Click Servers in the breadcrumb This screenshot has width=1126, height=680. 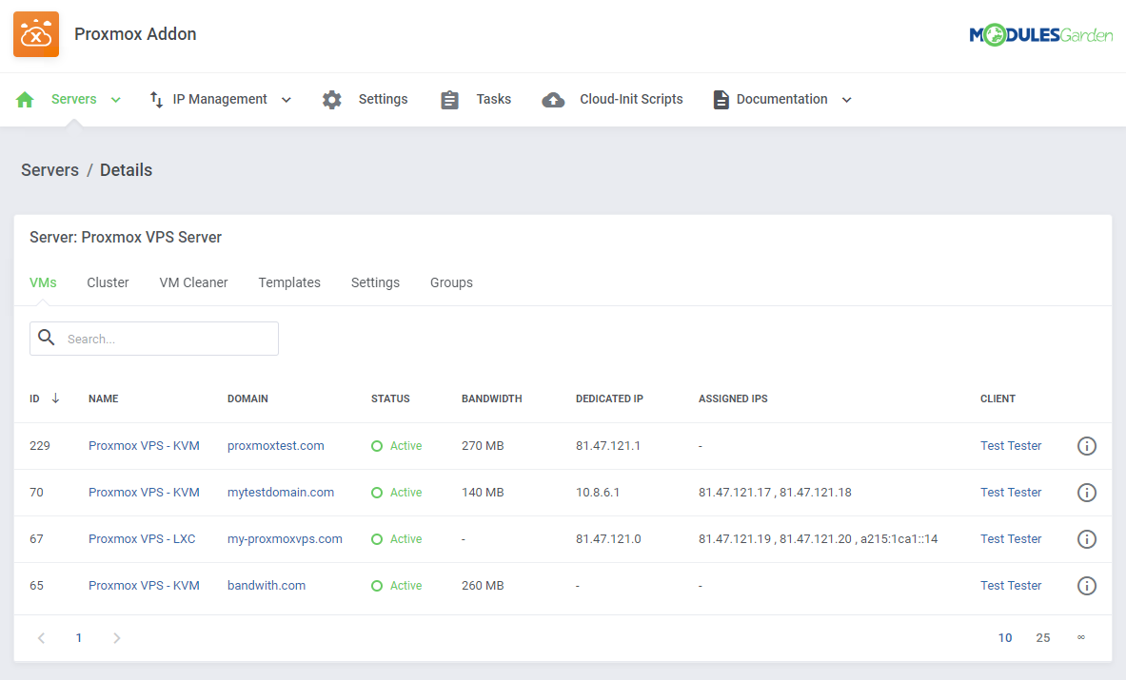click(49, 170)
